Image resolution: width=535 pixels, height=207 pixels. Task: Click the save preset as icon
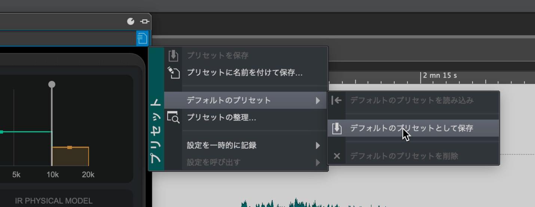click(x=173, y=72)
